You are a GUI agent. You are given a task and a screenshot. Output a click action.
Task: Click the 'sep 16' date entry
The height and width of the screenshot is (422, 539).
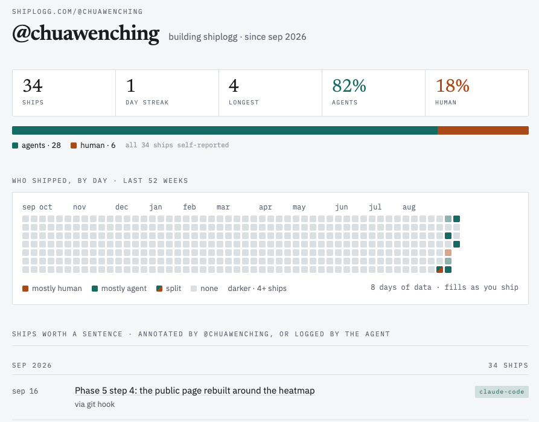[x=25, y=391]
